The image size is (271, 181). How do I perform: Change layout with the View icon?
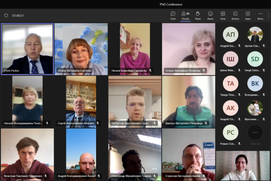(x=223, y=15)
